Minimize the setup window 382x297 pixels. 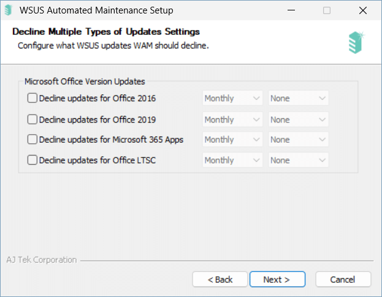point(291,10)
